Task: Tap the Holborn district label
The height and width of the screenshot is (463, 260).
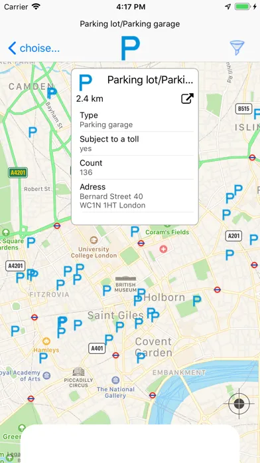Action: coord(164,297)
